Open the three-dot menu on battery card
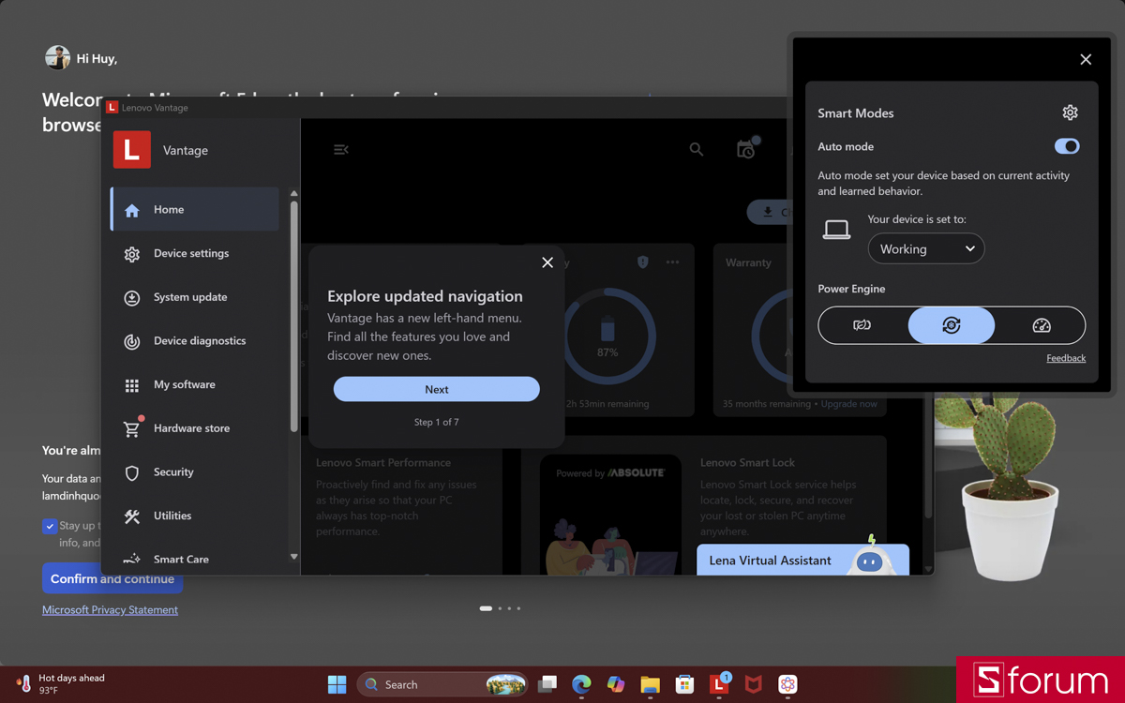Viewport: 1125px width, 703px height. [672, 262]
